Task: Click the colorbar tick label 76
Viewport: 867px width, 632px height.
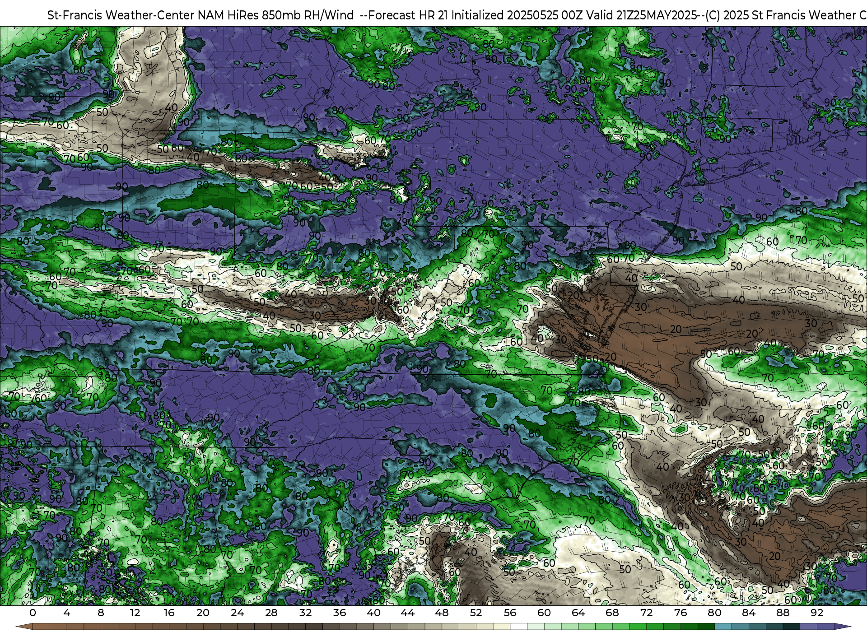Action: click(x=681, y=613)
